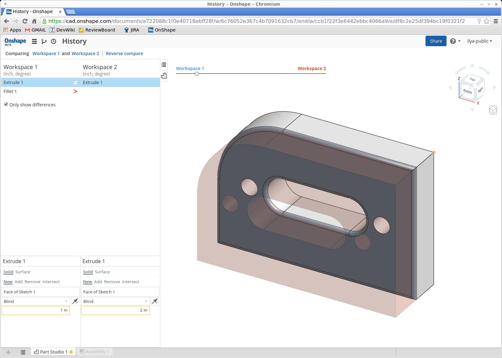Flip direction arrow in Workspace 1 Extrude
The height and width of the screenshot is (358, 502).
[75, 301]
